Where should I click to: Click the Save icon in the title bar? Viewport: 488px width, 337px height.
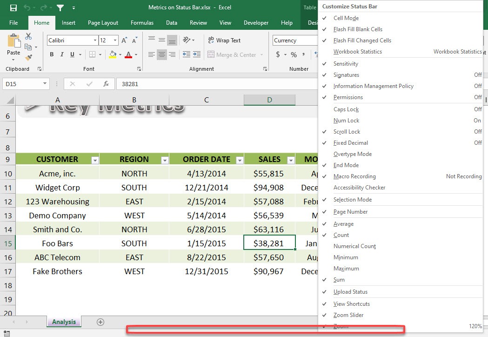(13, 7)
